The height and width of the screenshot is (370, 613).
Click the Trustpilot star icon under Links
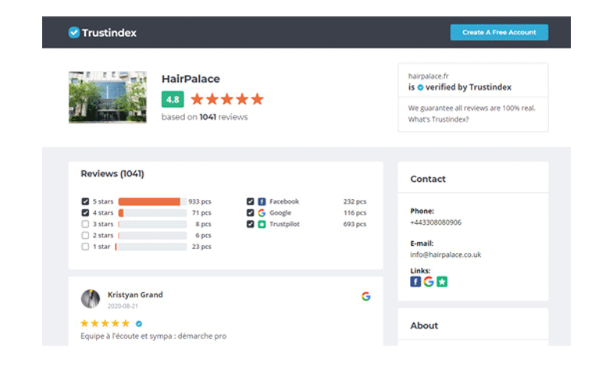point(442,281)
